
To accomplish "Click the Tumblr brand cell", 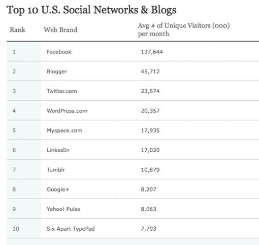I will click(56, 170).
